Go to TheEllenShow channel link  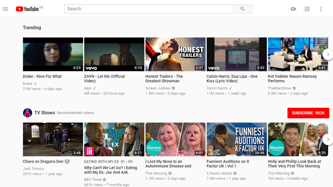point(281,88)
